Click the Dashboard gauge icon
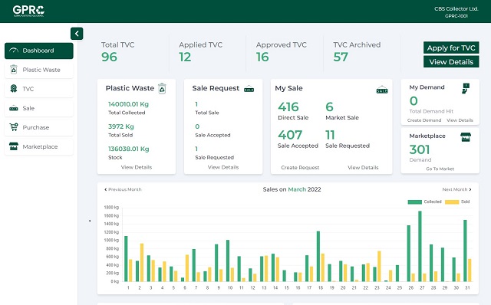This screenshot has width=491, height=305. tap(14, 51)
